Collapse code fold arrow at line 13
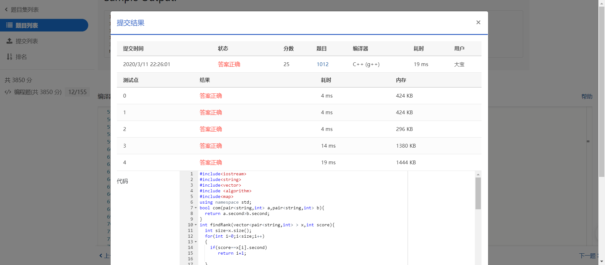 [x=196, y=242]
